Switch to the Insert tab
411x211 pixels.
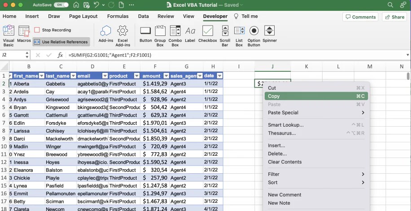coord(32,16)
